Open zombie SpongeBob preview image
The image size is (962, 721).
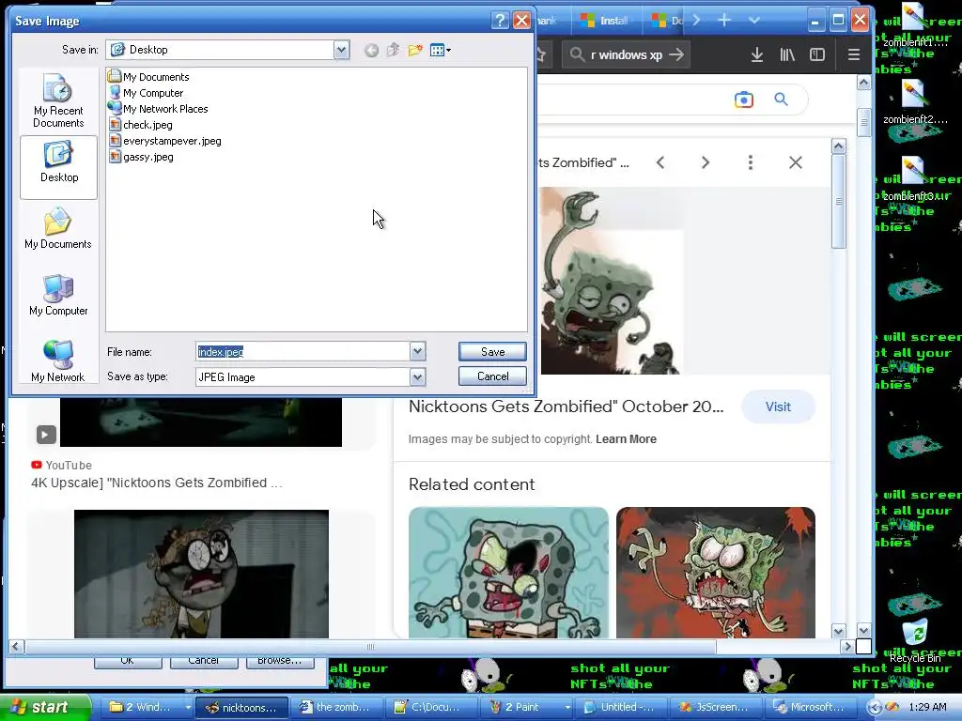coord(612,281)
